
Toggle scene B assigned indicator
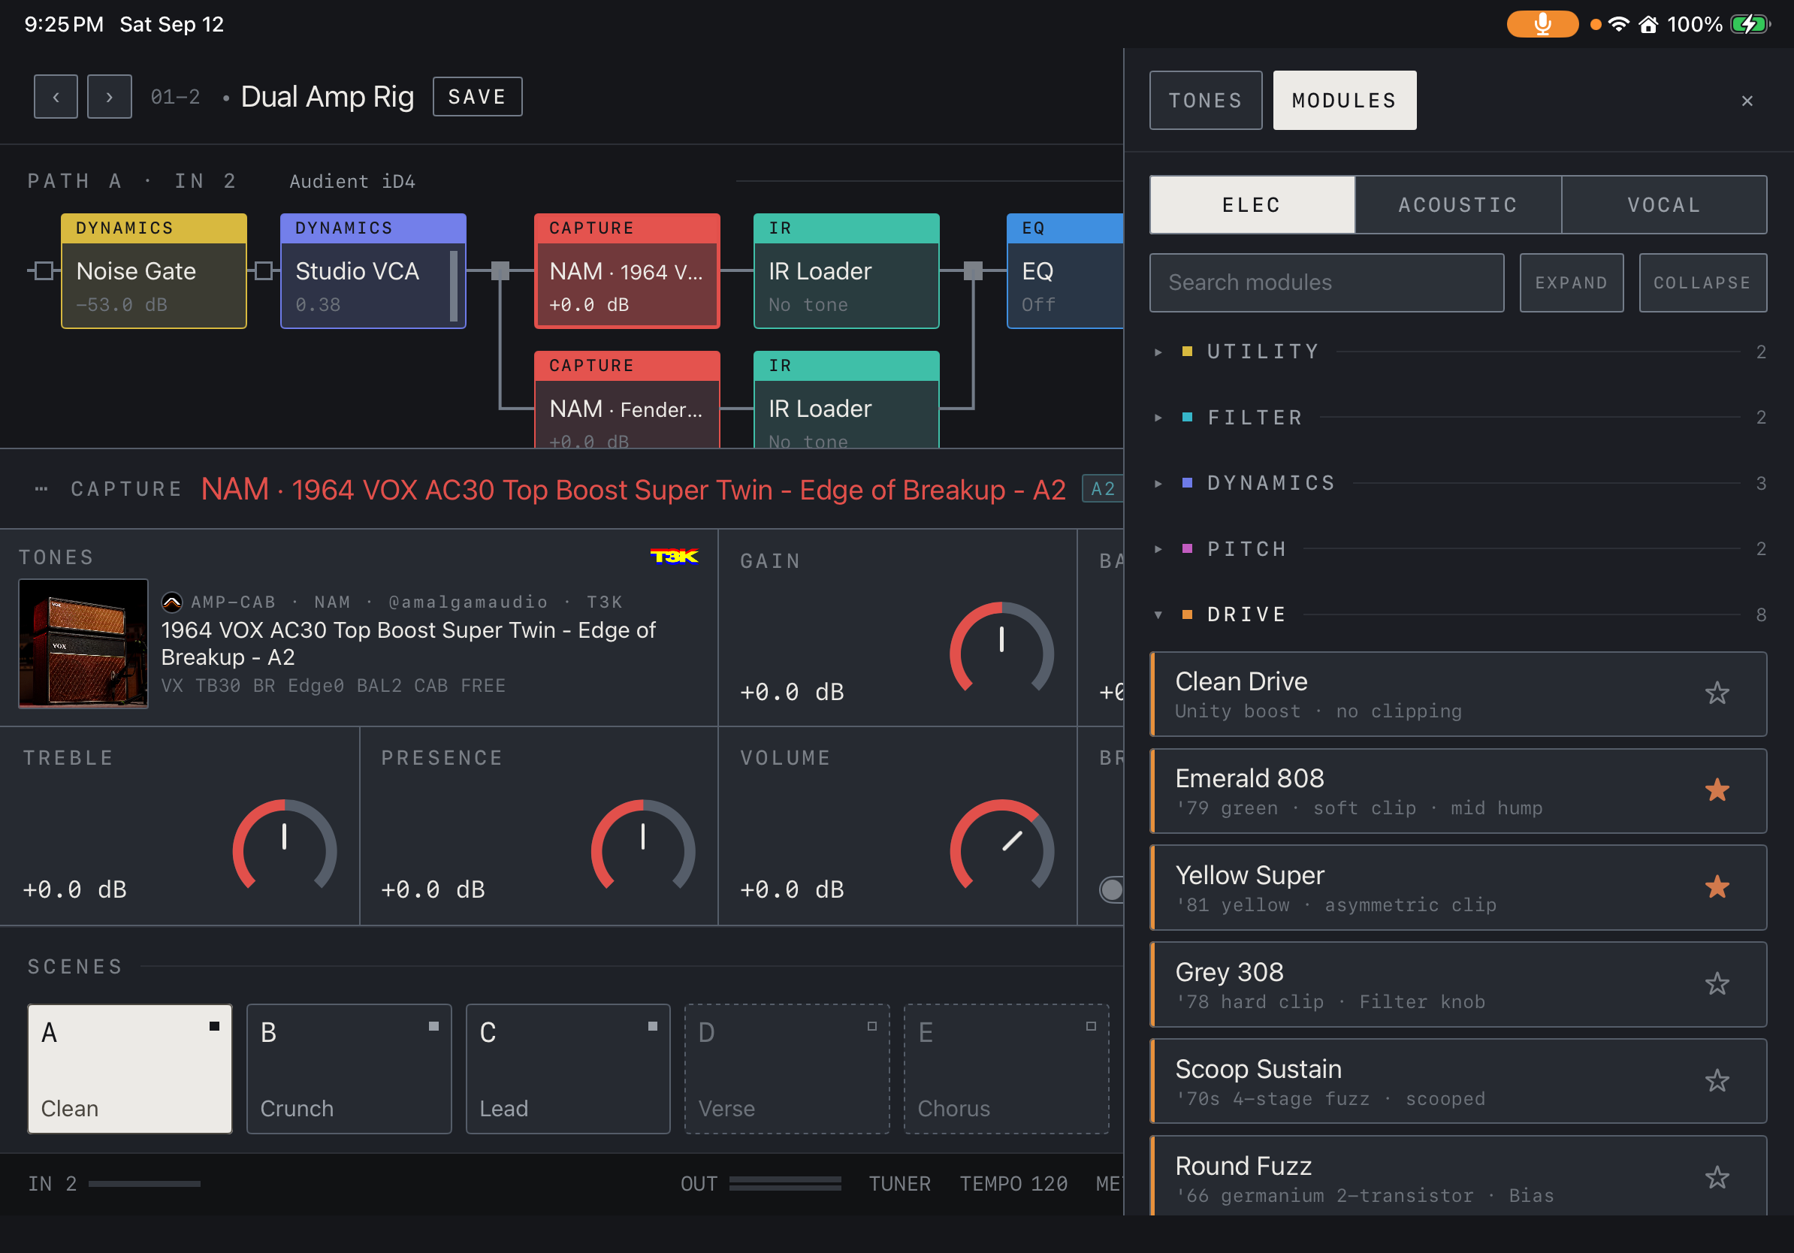[x=433, y=1025]
